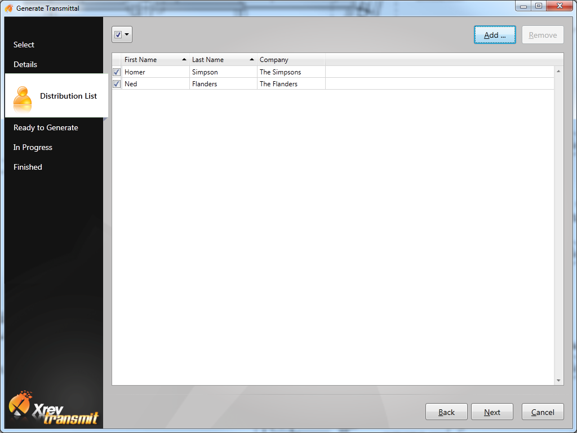Go to the Ready to Generate step
The image size is (577, 433).
click(46, 128)
